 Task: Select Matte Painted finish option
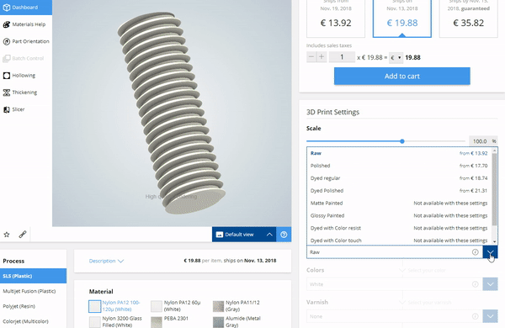point(399,204)
